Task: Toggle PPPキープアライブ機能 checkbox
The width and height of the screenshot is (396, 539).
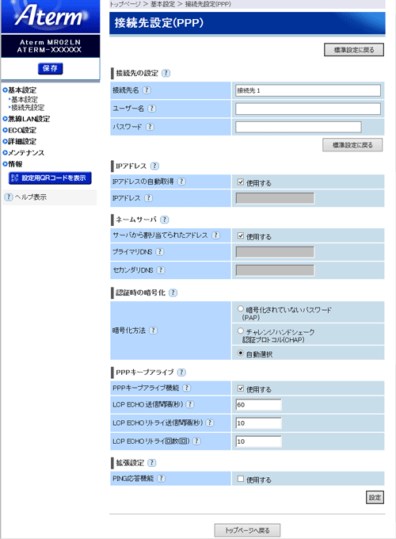Action: tap(241, 388)
